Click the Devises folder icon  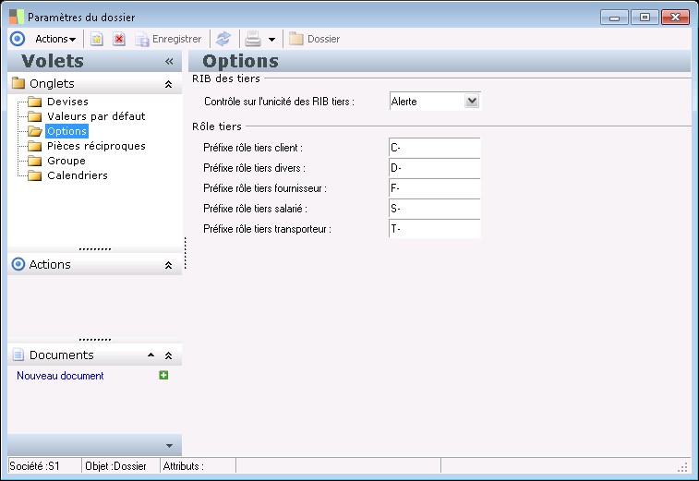pos(35,102)
